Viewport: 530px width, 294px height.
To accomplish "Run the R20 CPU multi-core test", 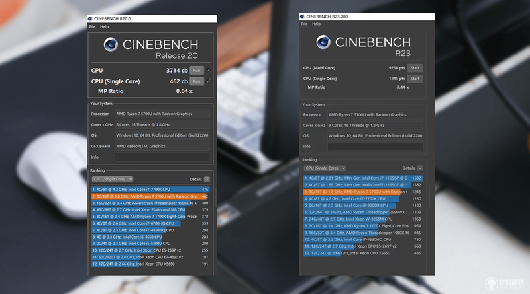I will (x=197, y=71).
